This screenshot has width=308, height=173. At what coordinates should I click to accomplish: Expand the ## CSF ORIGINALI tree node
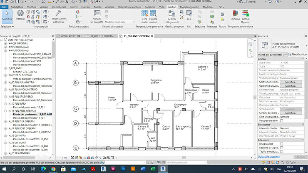[5, 43]
